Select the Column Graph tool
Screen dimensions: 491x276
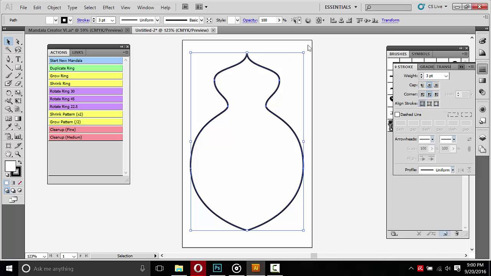coord(18,136)
